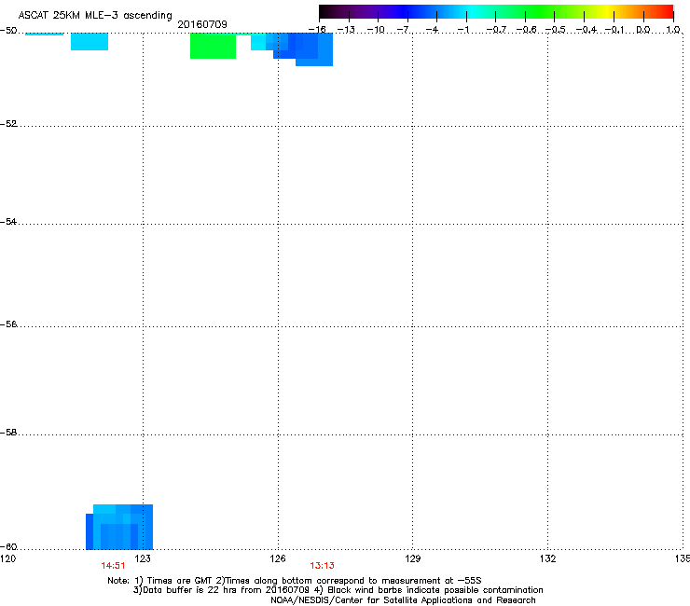Click the longitude label 123
The image size is (690, 606).
(143, 558)
